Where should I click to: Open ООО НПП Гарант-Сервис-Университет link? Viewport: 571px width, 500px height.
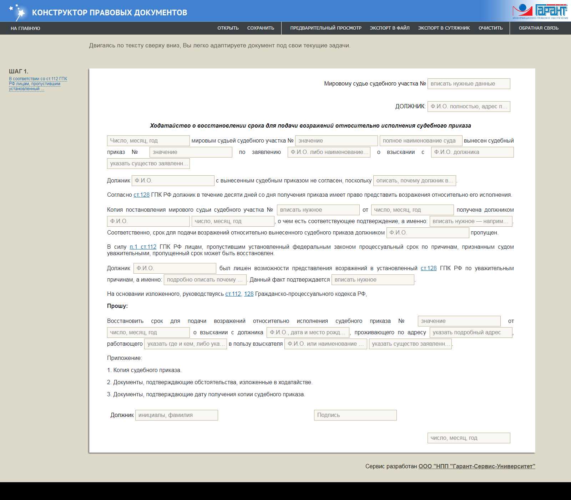[477, 466]
